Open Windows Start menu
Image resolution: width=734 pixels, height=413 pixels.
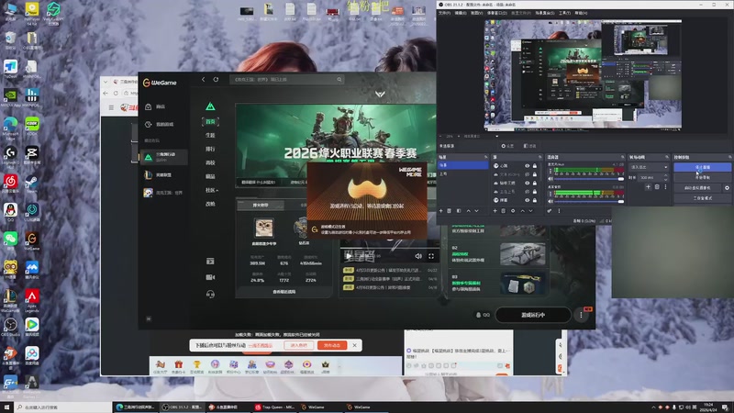click(x=6, y=407)
